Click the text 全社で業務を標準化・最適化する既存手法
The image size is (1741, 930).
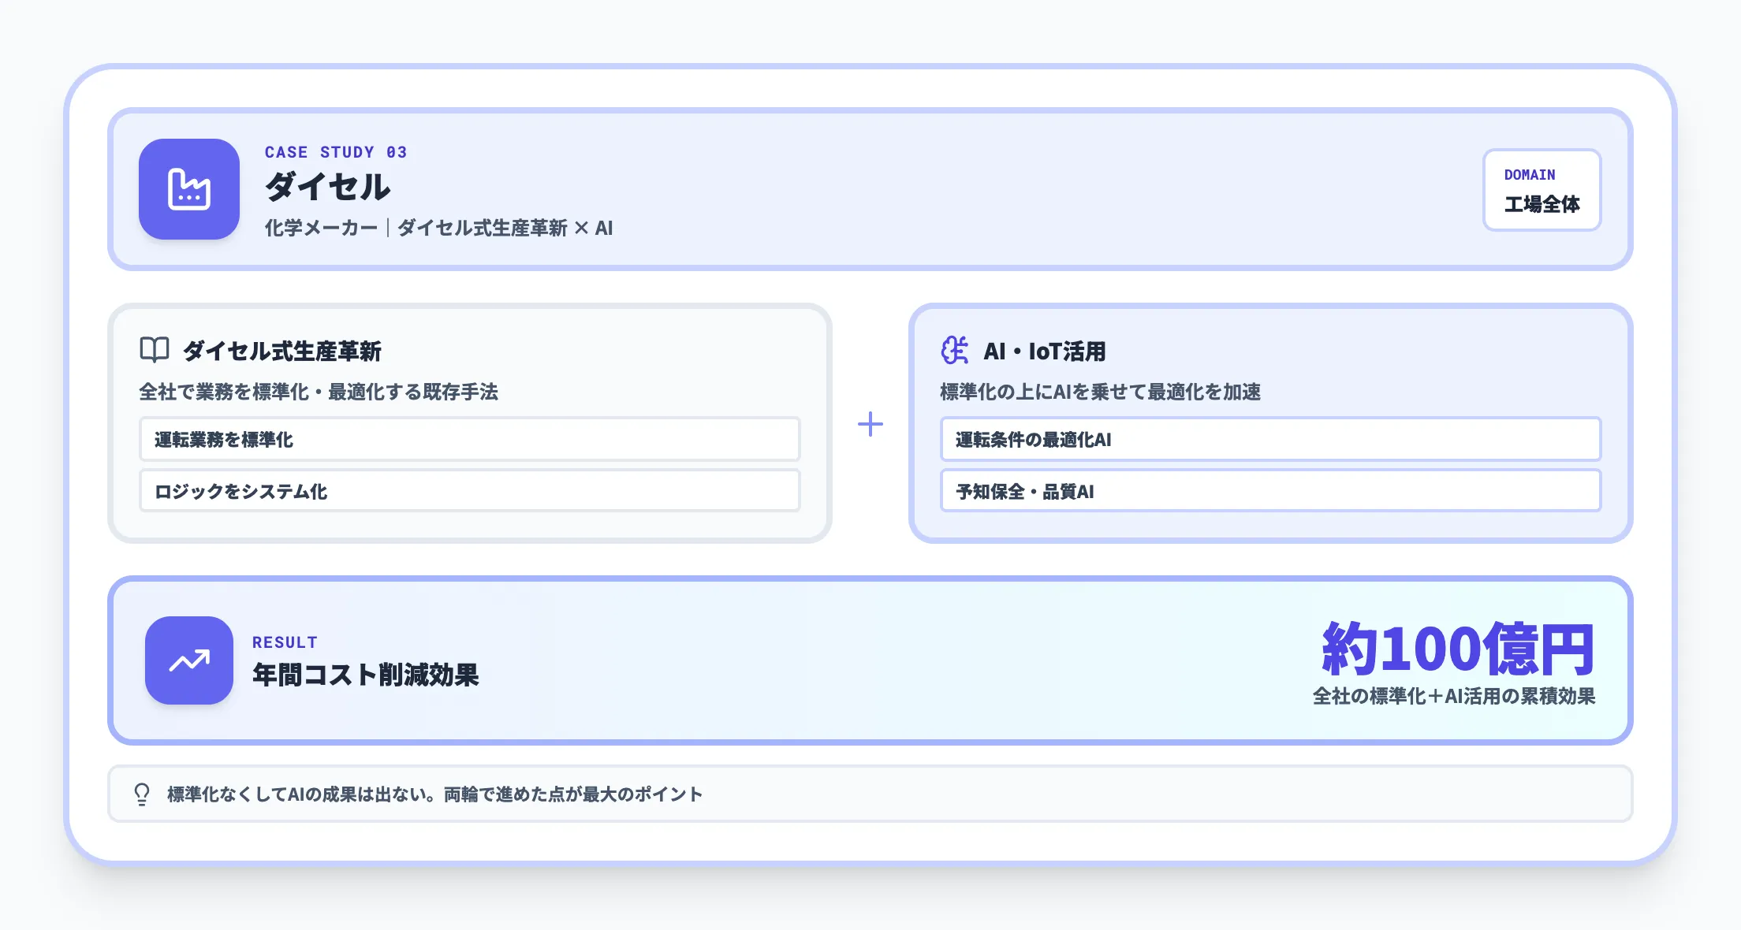tap(319, 392)
